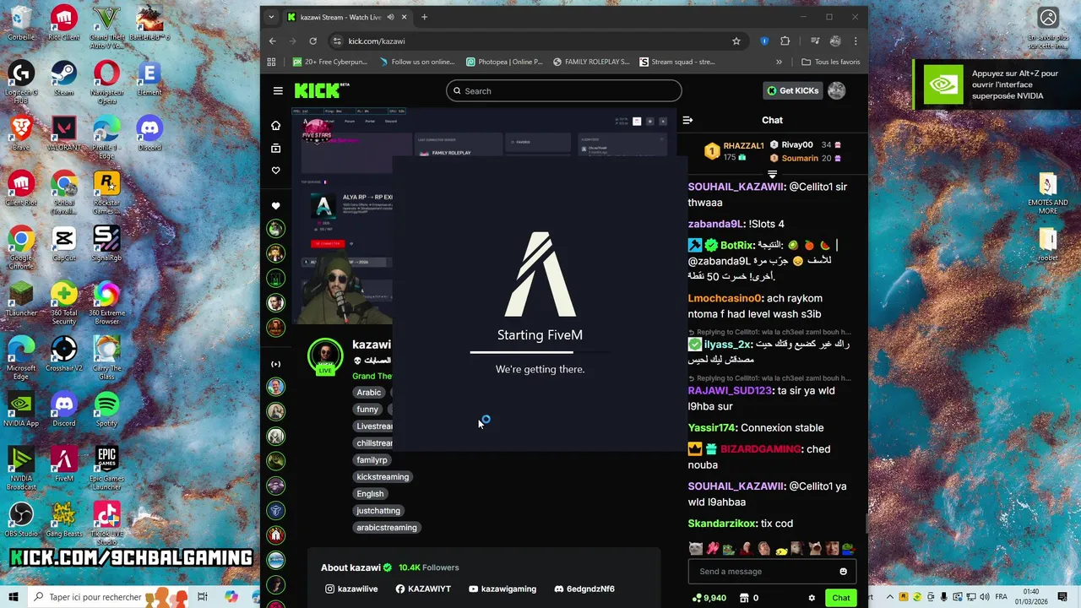Open Chrome tab search dropdown

click(x=271, y=17)
